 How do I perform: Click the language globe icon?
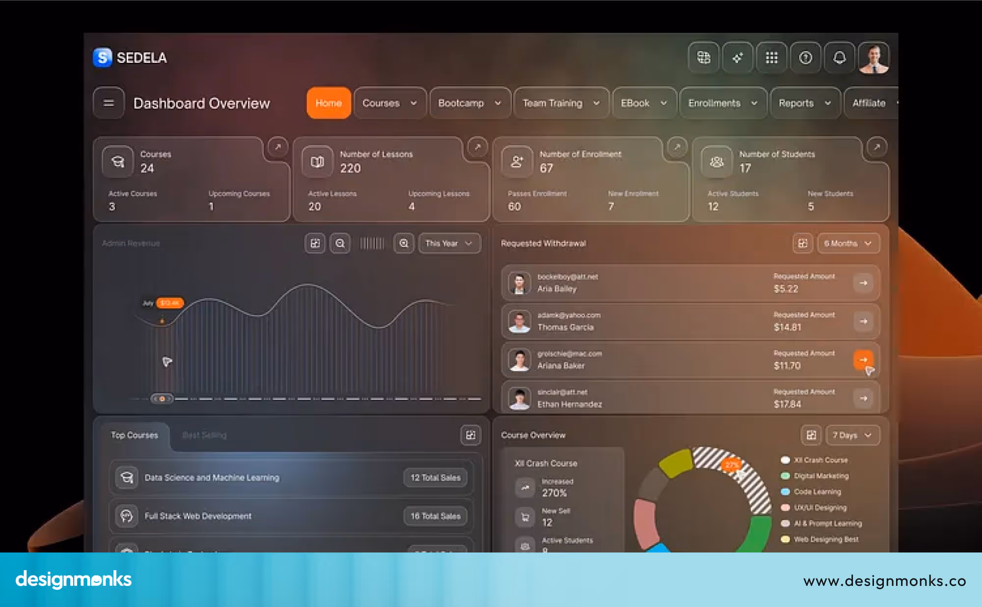[704, 58]
